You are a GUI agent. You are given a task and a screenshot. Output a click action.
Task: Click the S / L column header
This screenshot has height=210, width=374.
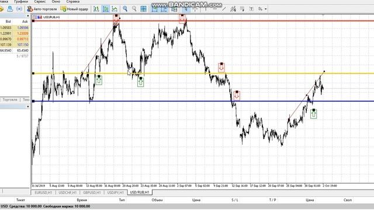pos(235,200)
